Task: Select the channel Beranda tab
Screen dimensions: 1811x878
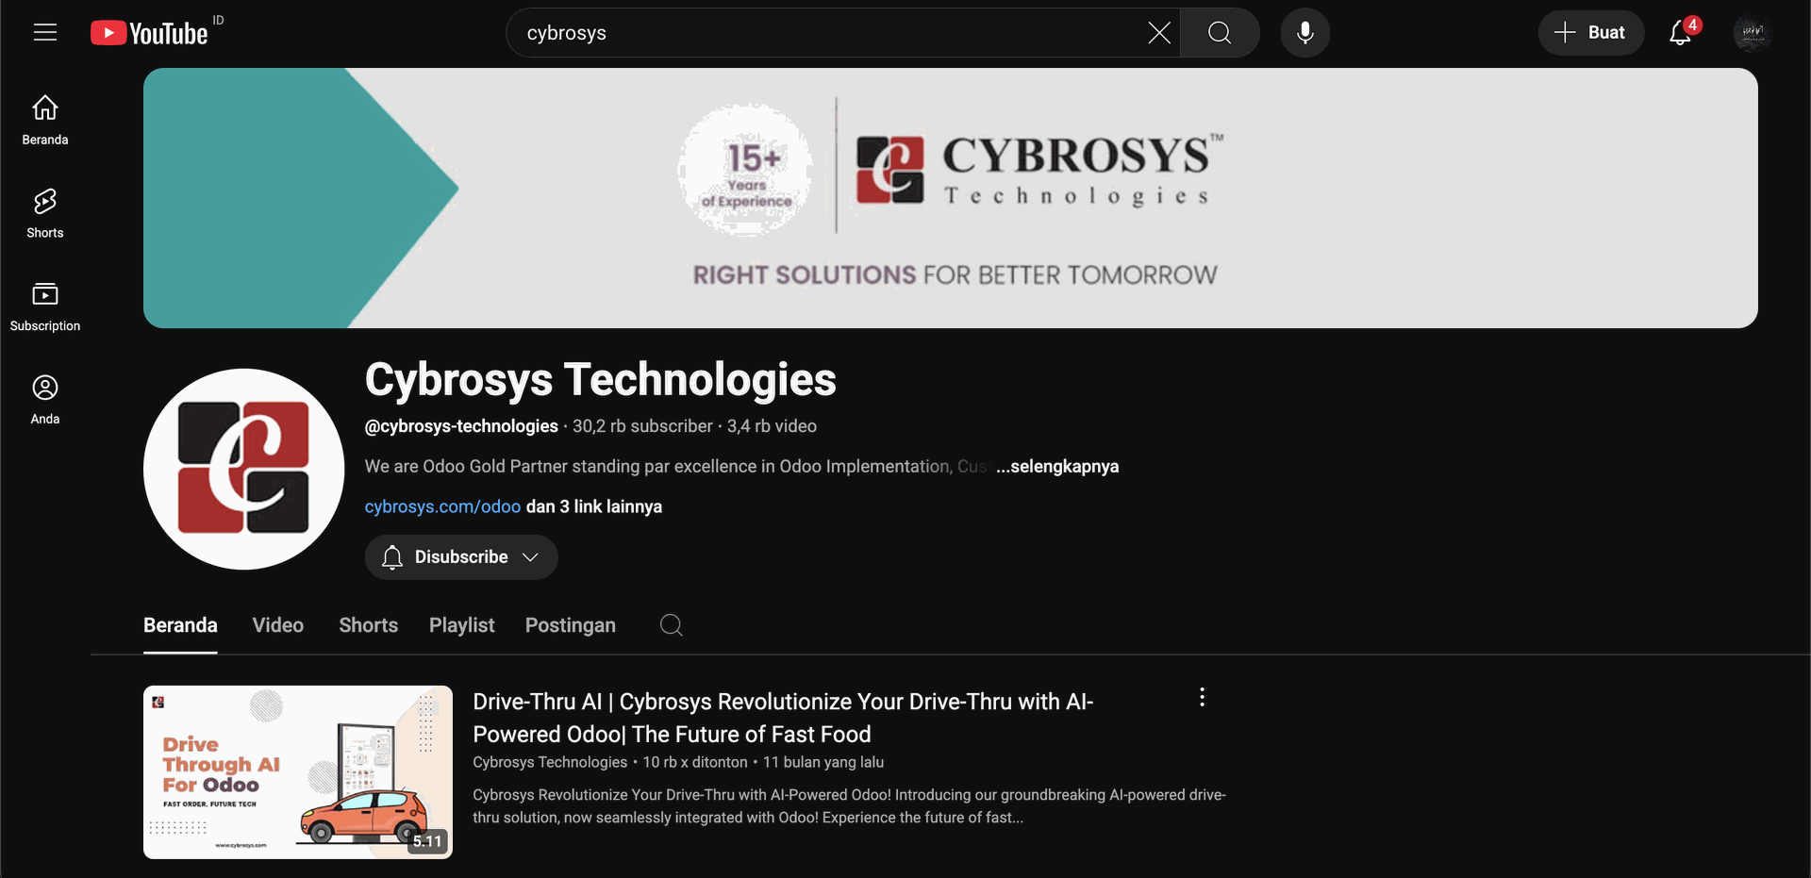Action: click(180, 625)
